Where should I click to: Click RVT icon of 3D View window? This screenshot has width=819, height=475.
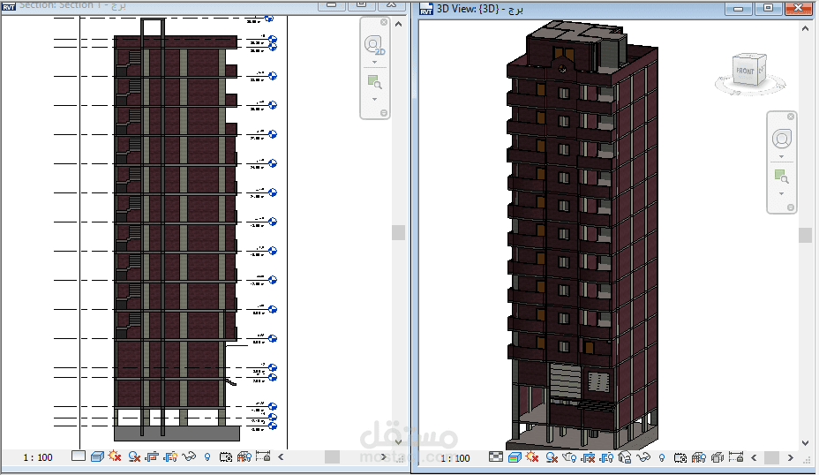coord(426,10)
